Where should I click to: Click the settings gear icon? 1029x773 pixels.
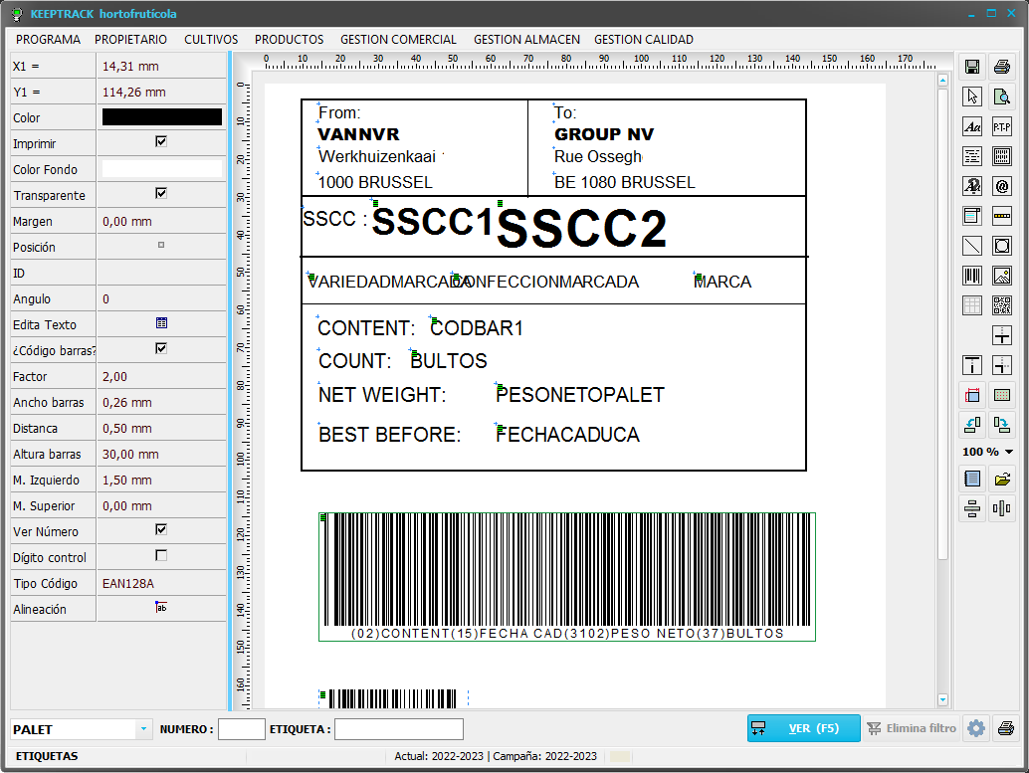tap(976, 728)
